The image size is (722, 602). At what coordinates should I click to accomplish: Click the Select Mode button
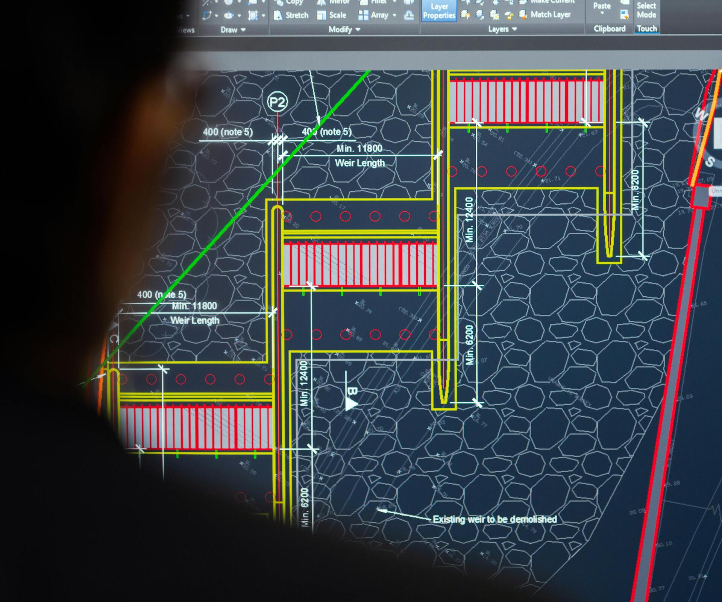[x=646, y=10]
